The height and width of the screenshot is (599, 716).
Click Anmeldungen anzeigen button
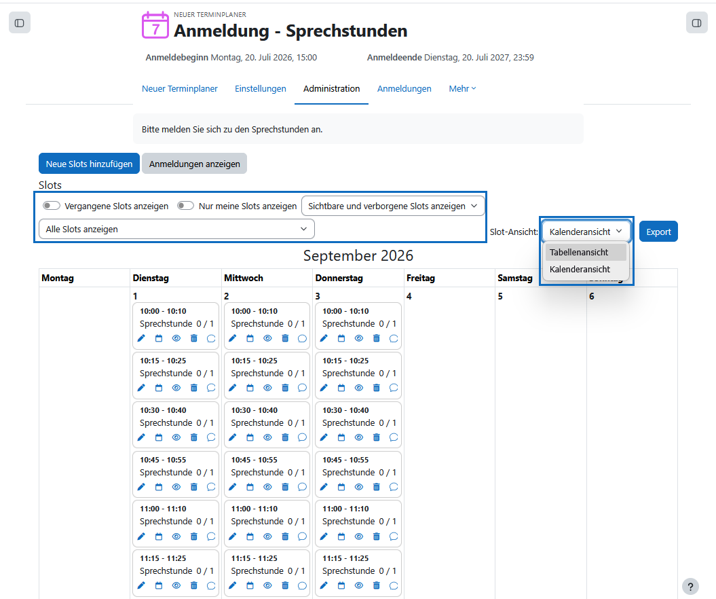pos(195,164)
